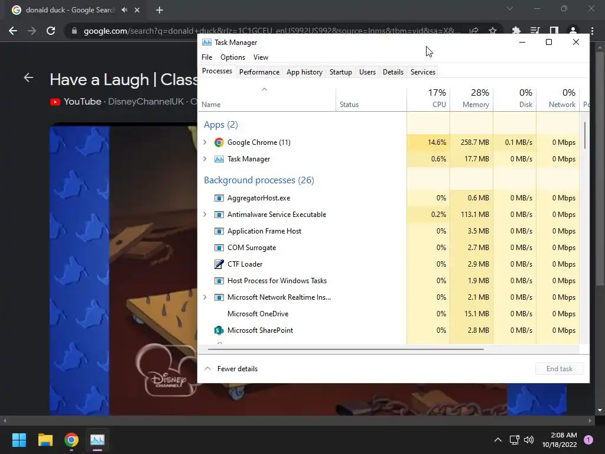This screenshot has width=605, height=454.
Task: Open Chrome extensions puzzle icon
Action: [516, 31]
